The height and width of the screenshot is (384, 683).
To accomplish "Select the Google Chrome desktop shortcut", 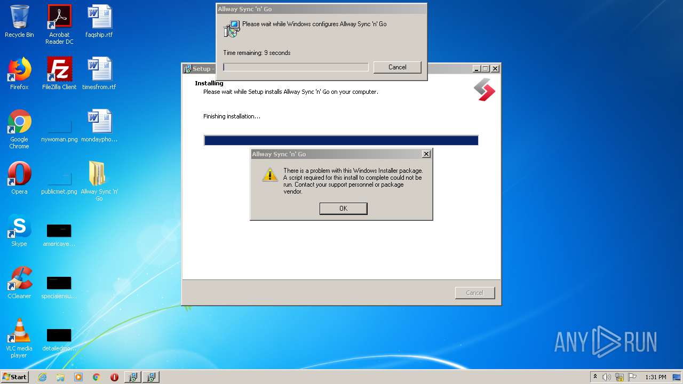I will coord(19,129).
